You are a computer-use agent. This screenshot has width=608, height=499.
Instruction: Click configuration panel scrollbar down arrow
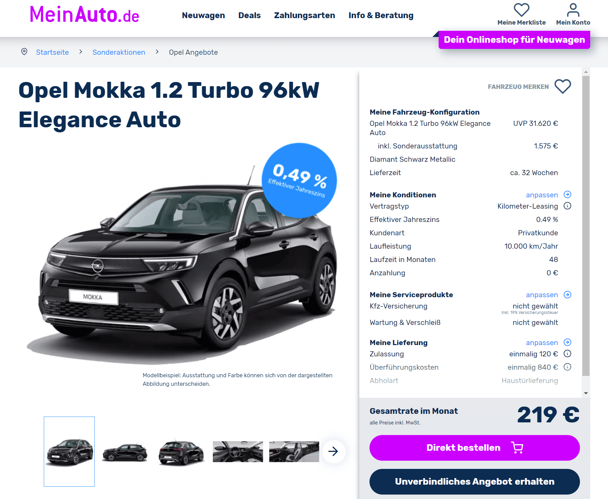pyautogui.click(x=586, y=393)
